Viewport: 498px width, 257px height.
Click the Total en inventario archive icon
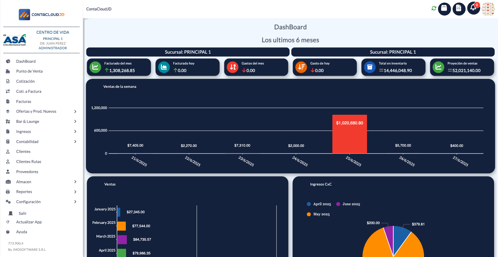pyautogui.click(x=370, y=67)
